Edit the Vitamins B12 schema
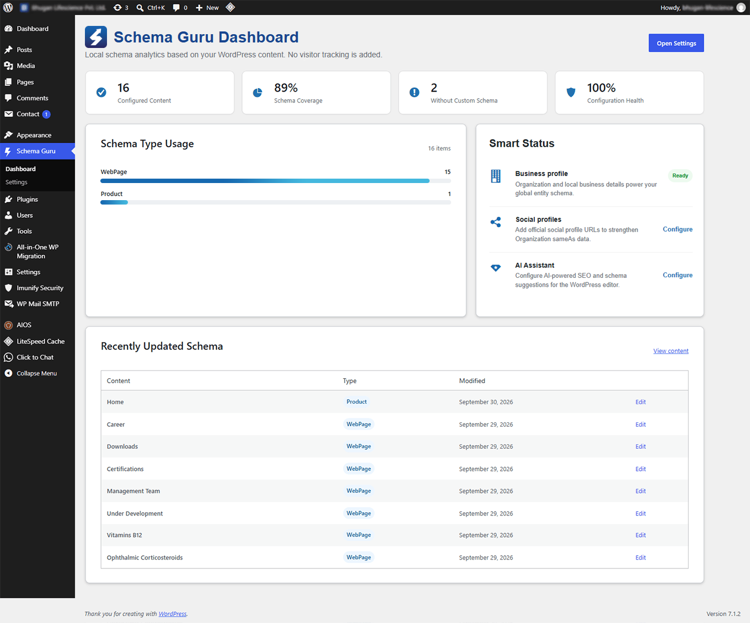750x623 pixels. [640, 535]
